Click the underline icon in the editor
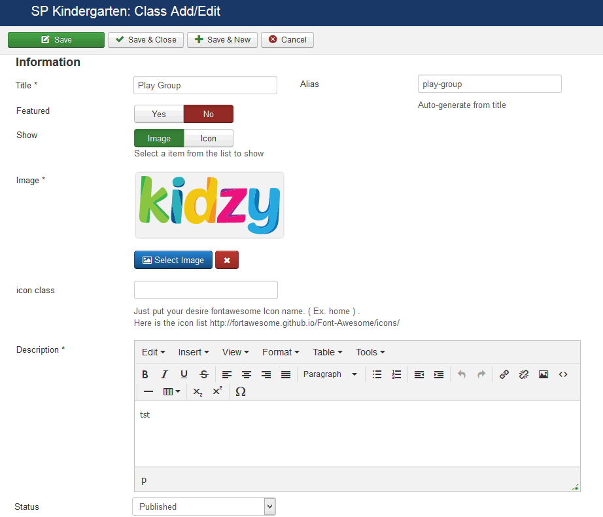 [x=184, y=374]
